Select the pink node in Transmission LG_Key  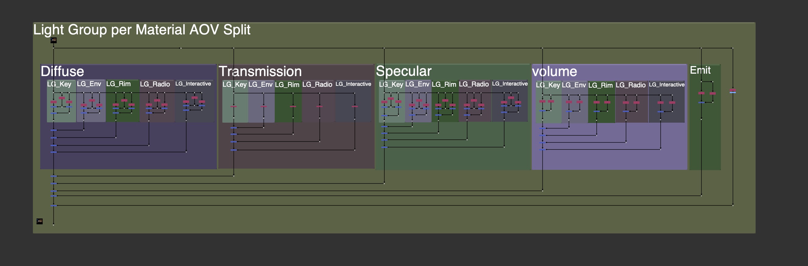(233, 107)
